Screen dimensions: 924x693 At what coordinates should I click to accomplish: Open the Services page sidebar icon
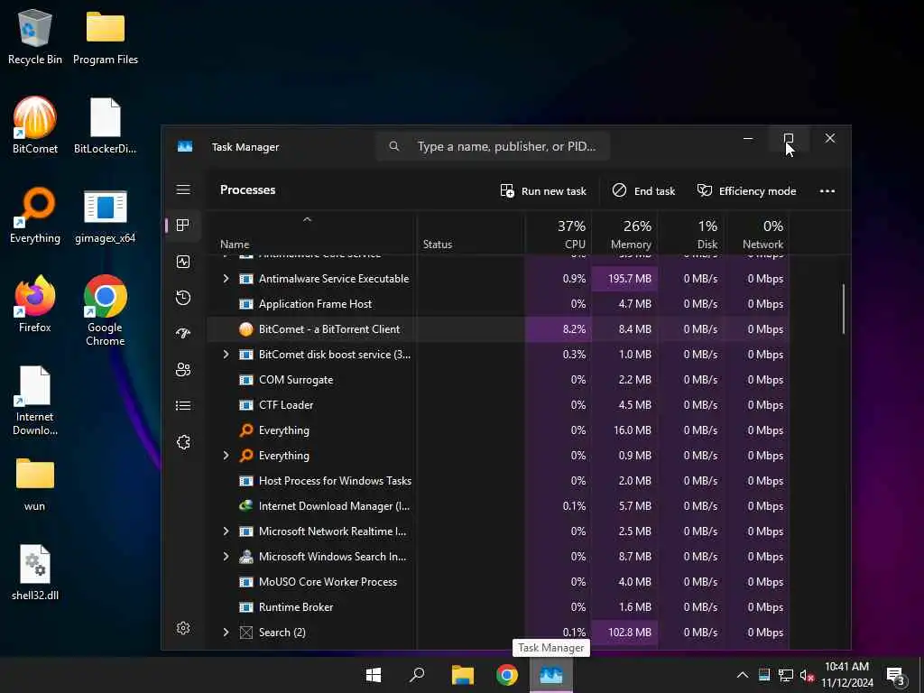pos(183,442)
